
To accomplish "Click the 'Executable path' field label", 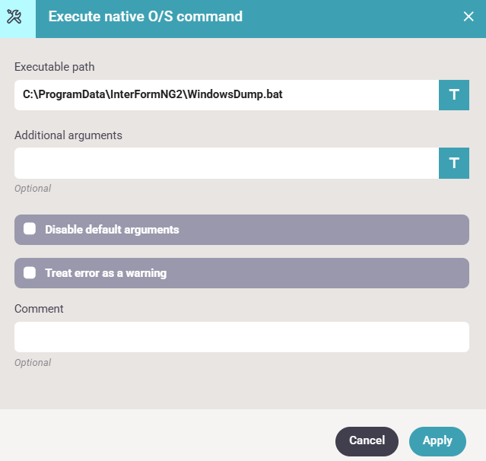I will (x=55, y=67).
